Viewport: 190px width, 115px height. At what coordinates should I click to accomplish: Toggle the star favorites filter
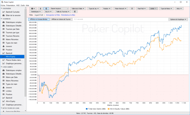(132, 9)
